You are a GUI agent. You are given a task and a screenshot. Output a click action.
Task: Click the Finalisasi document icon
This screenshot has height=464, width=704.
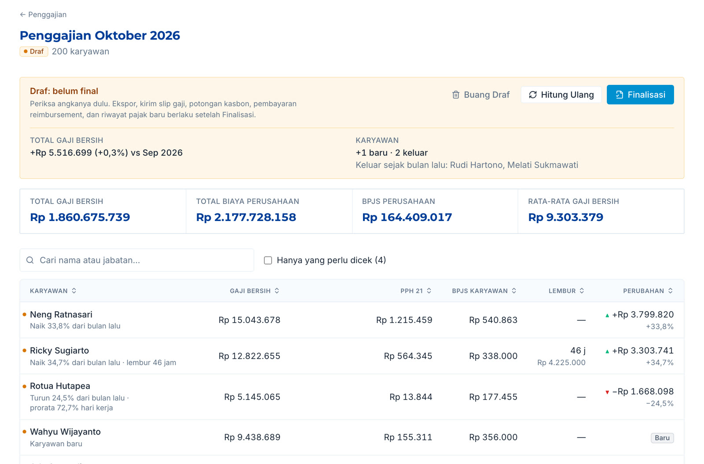click(x=620, y=95)
